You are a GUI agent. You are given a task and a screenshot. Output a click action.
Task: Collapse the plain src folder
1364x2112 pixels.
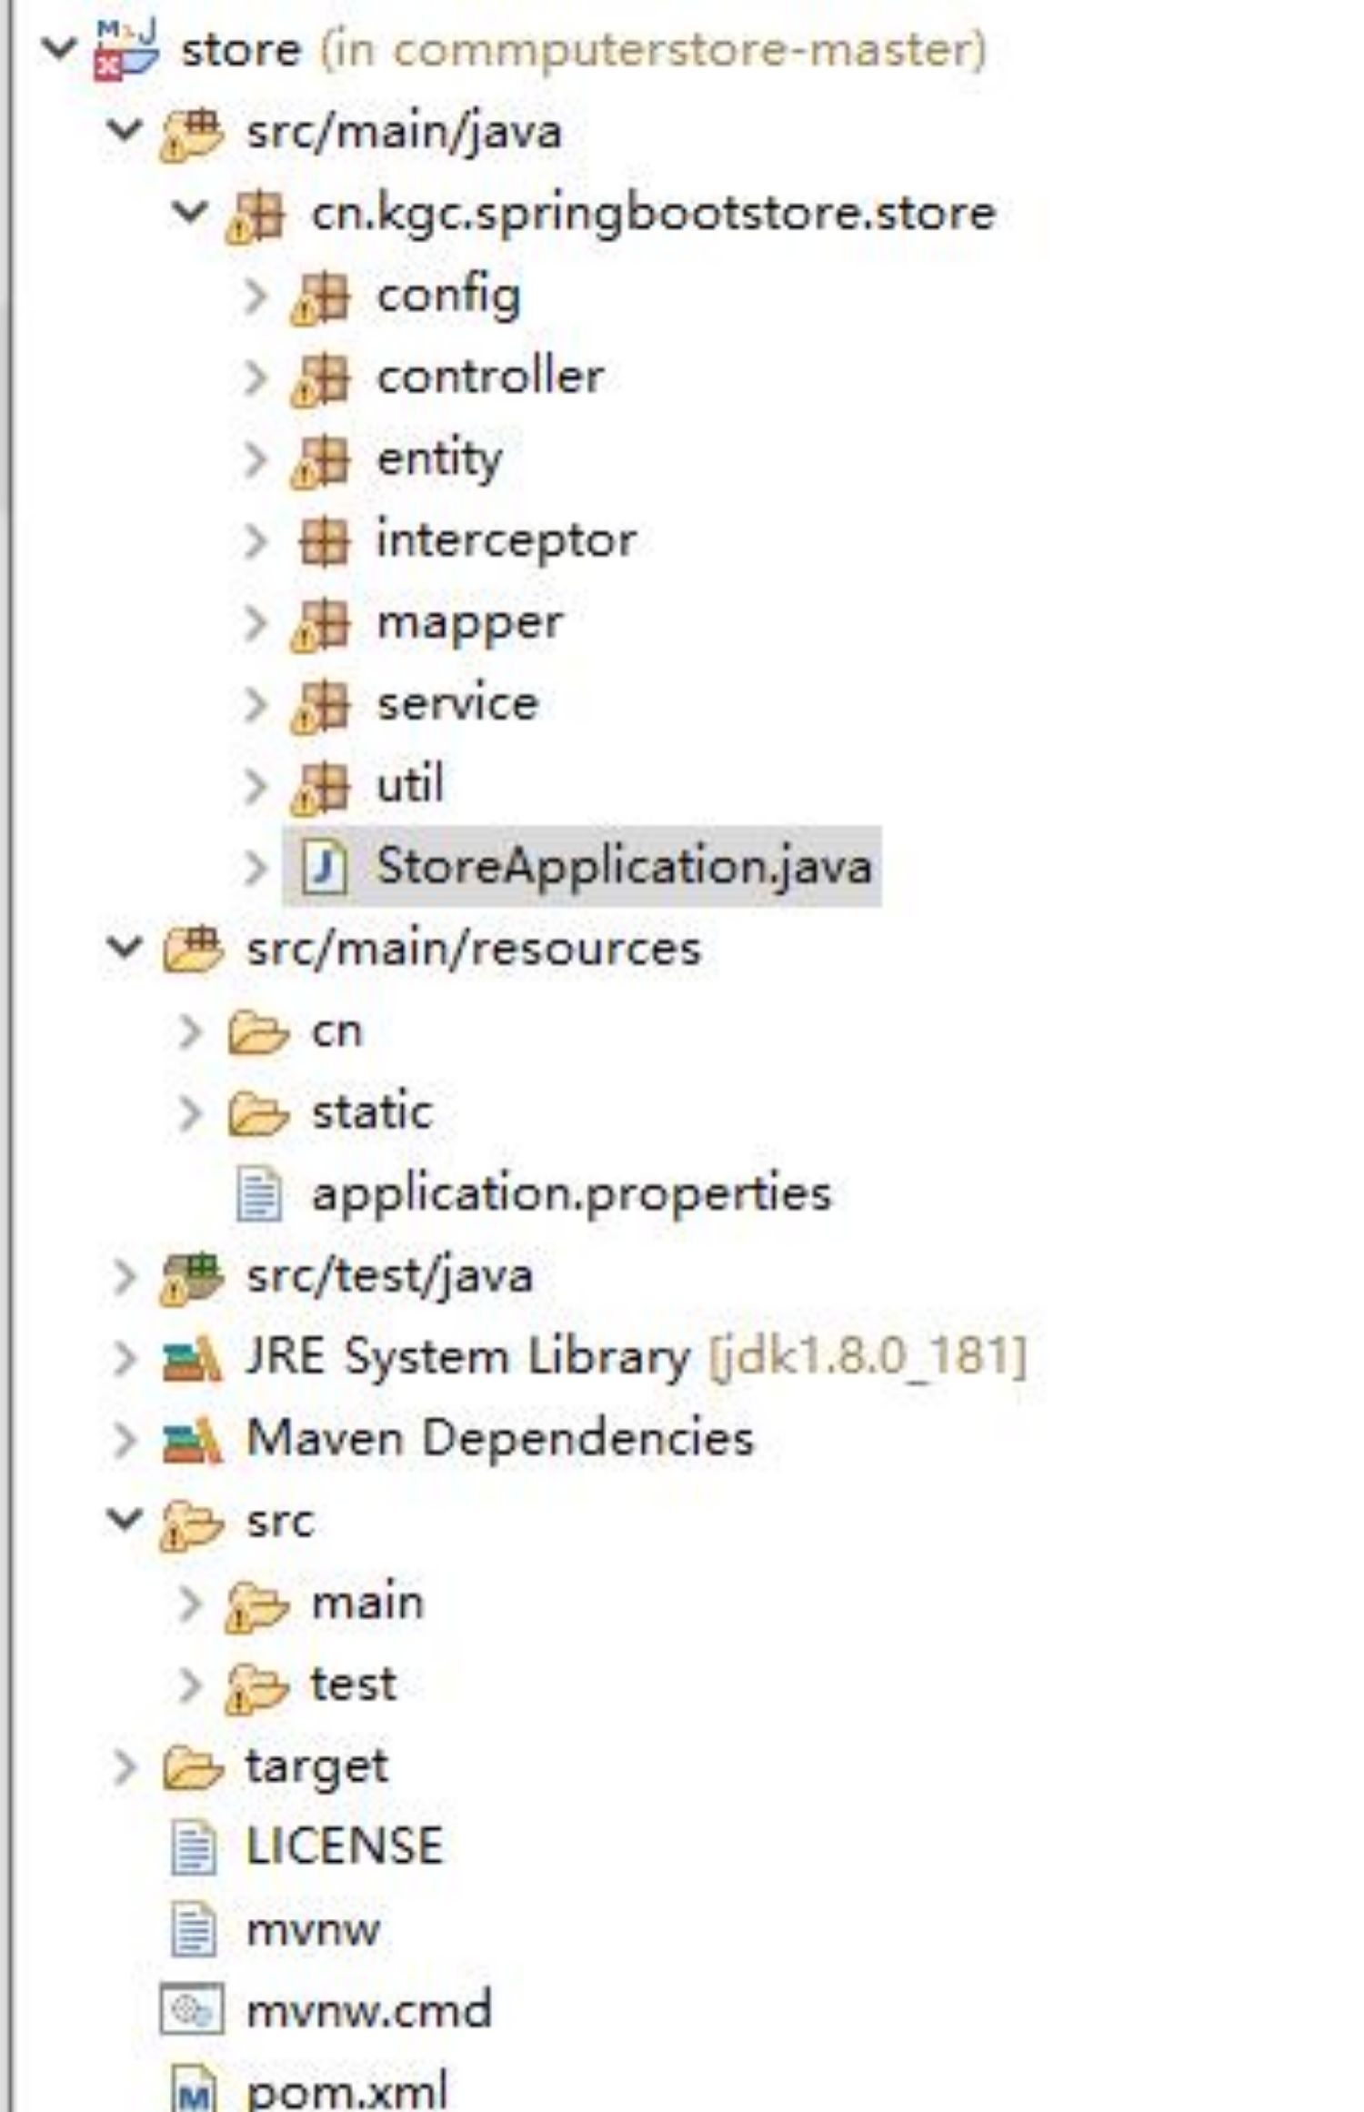125,1519
